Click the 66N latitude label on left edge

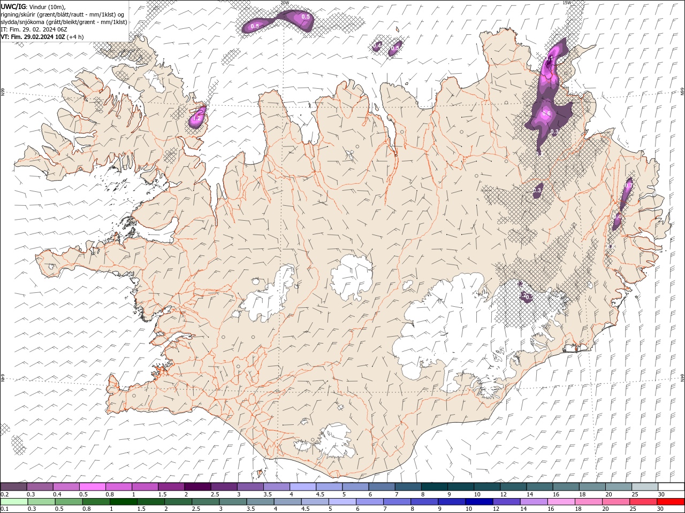coord(3,92)
